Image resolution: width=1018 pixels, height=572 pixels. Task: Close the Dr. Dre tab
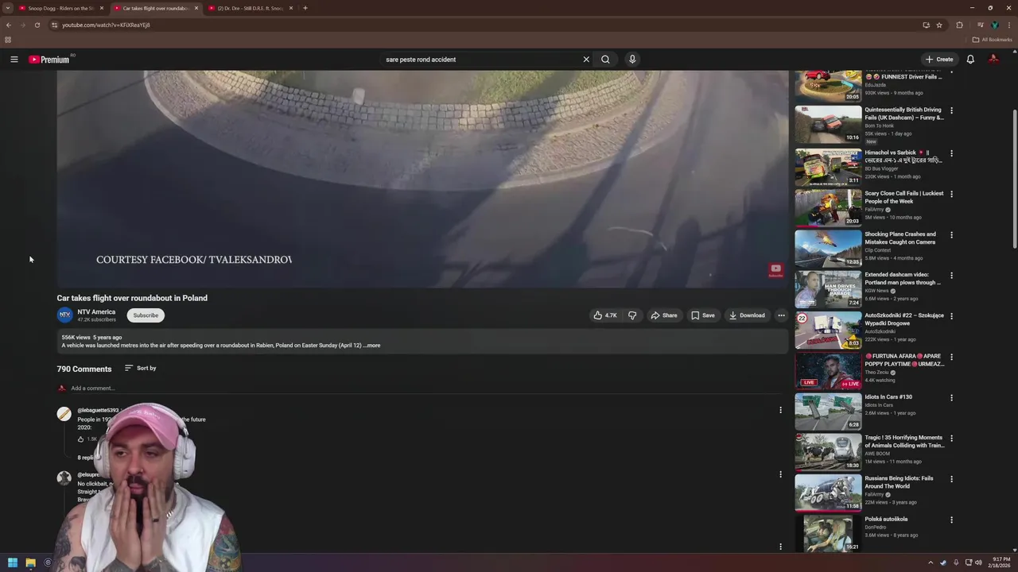point(290,8)
